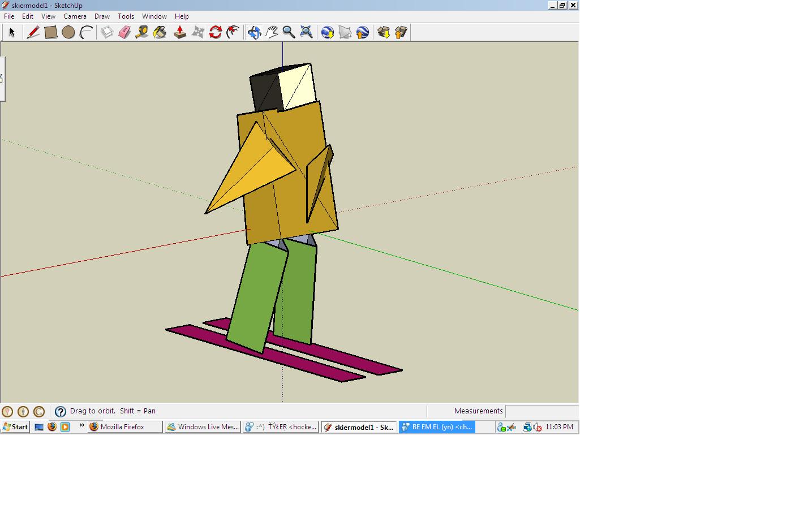Open the Draw menu
This screenshot has width=808, height=522.
point(102,16)
